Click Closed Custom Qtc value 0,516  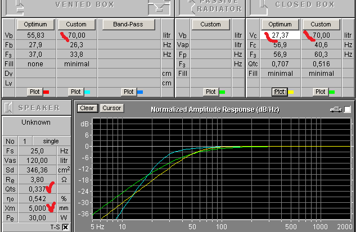[x=321, y=64]
